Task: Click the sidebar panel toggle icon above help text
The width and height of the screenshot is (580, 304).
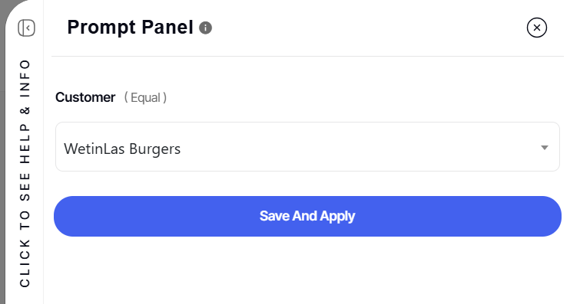Action: [x=26, y=28]
